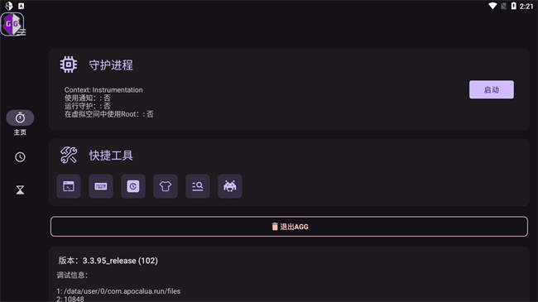This screenshot has height=302, width=538.
Task: Click the 守护进程 section title
Action: (x=111, y=65)
